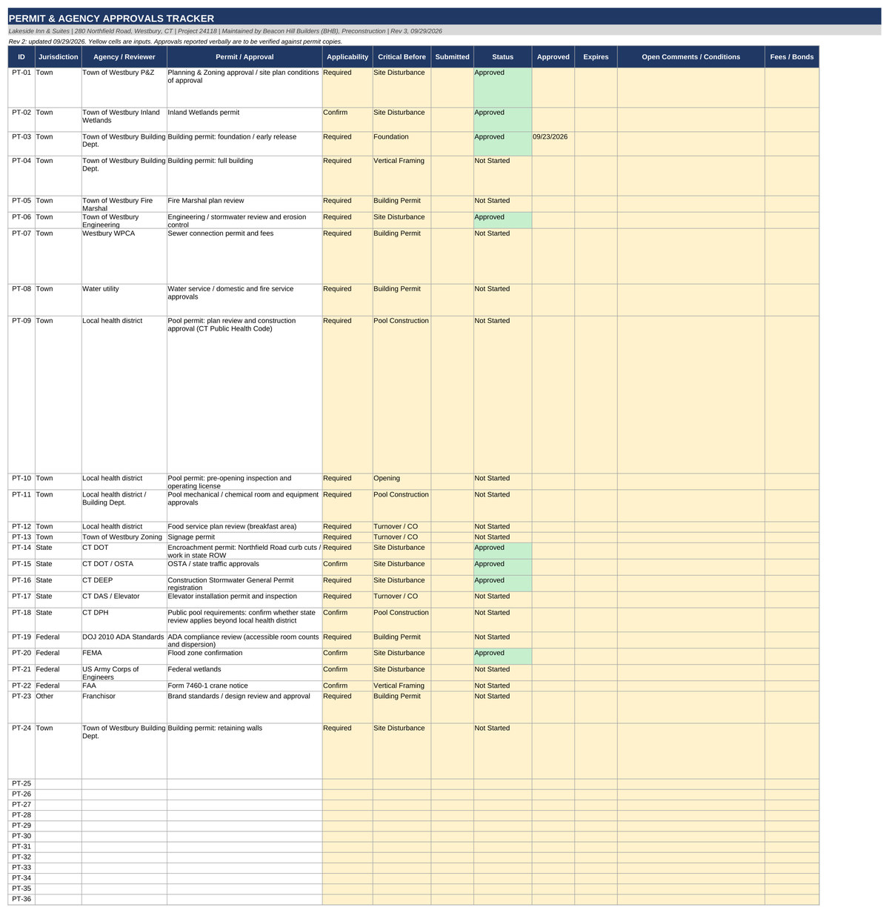Image resolution: width=889 pixels, height=913 pixels.
Task: Select 'Building permit: foundation / early release' cell
Action: click(244, 144)
